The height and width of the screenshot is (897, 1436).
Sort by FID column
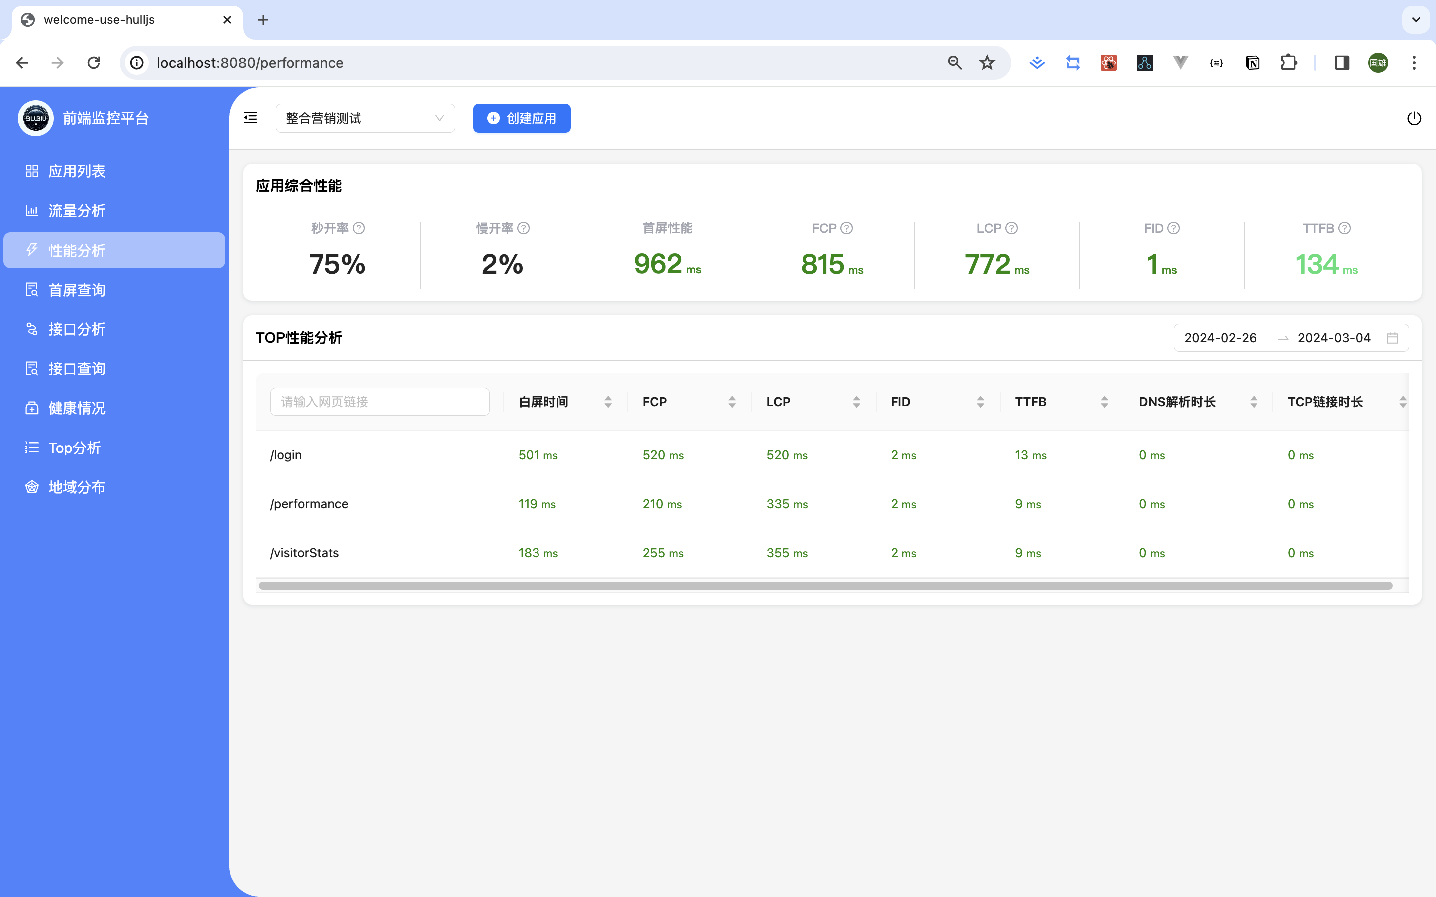click(980, 402)
